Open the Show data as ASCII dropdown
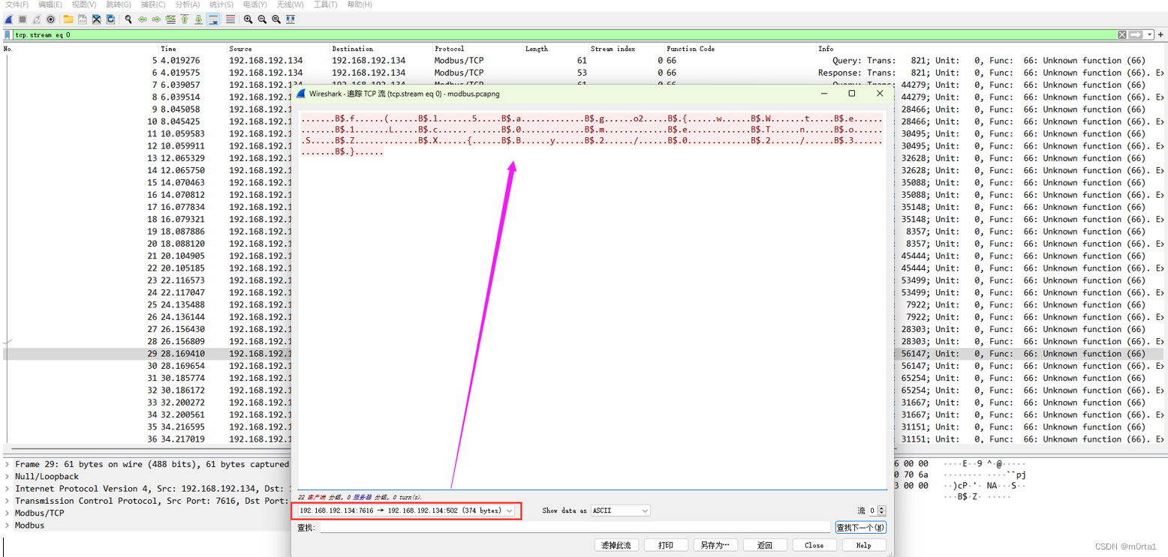Viewport: 1168px width, 557px height. pyautogui.click(x=621, y=511)
